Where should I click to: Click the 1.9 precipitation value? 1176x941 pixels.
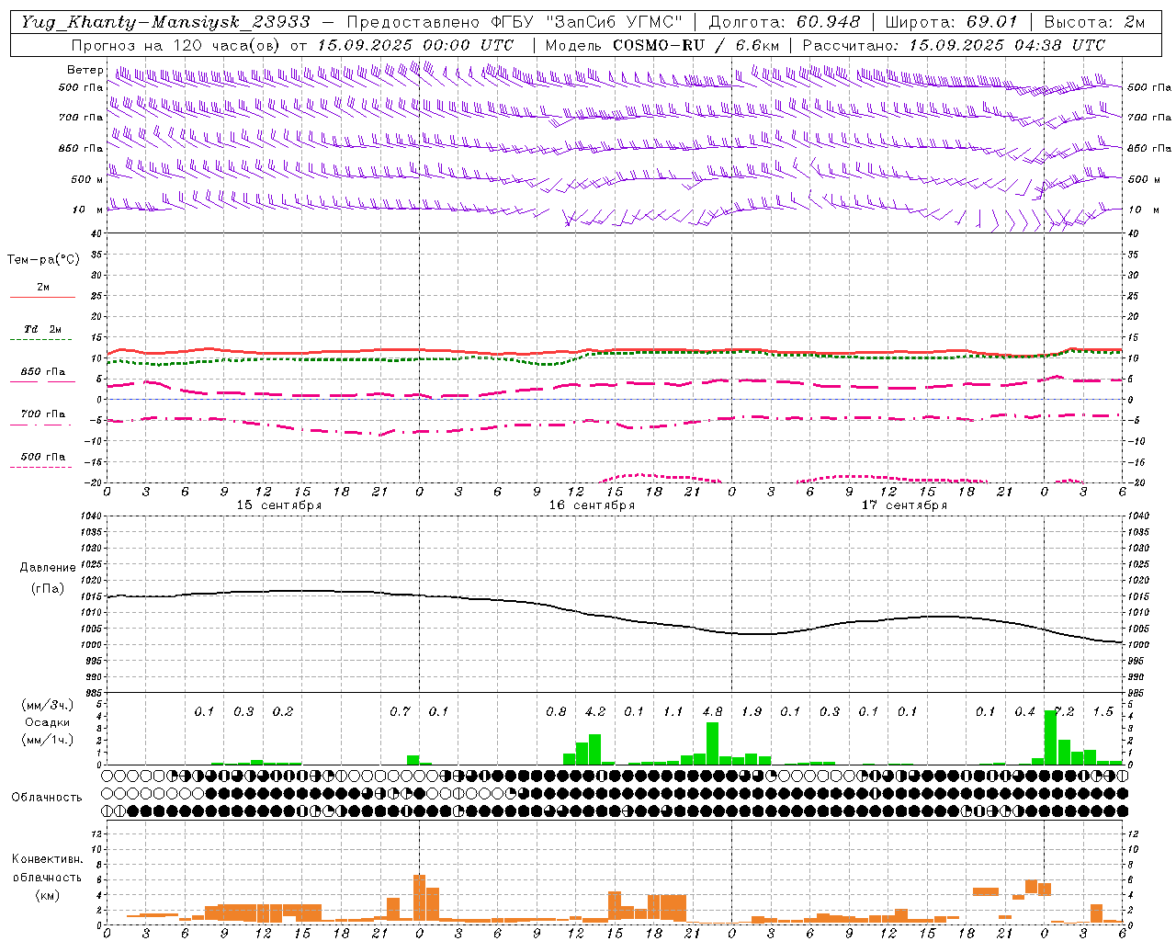pyautogui.click(x=752, y=712)
